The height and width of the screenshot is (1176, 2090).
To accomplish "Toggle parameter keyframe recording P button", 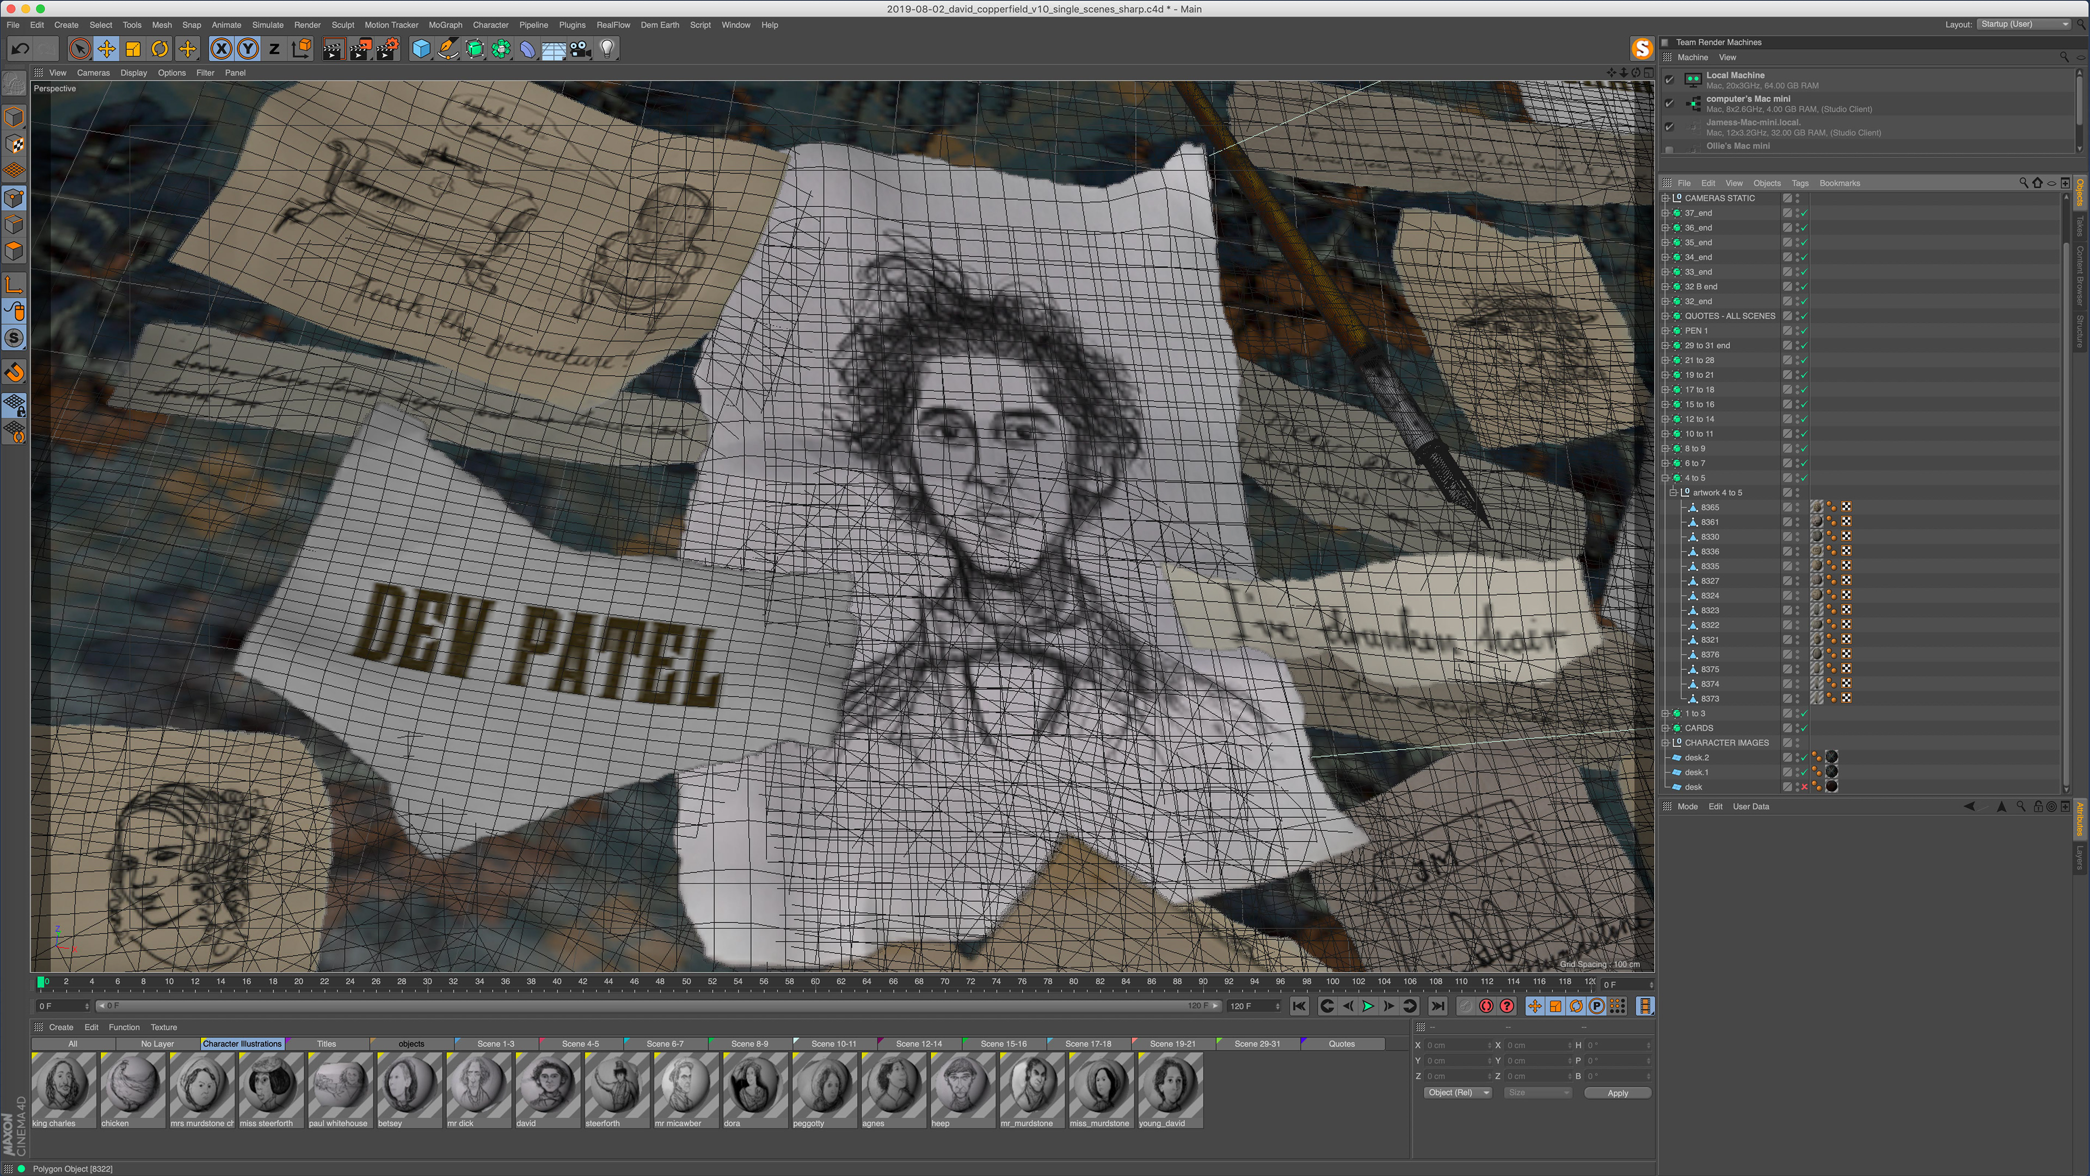I will click(1596, 1006).
